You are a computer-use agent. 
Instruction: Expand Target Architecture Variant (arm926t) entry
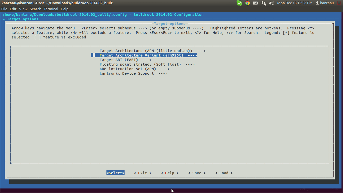(148, 55)
